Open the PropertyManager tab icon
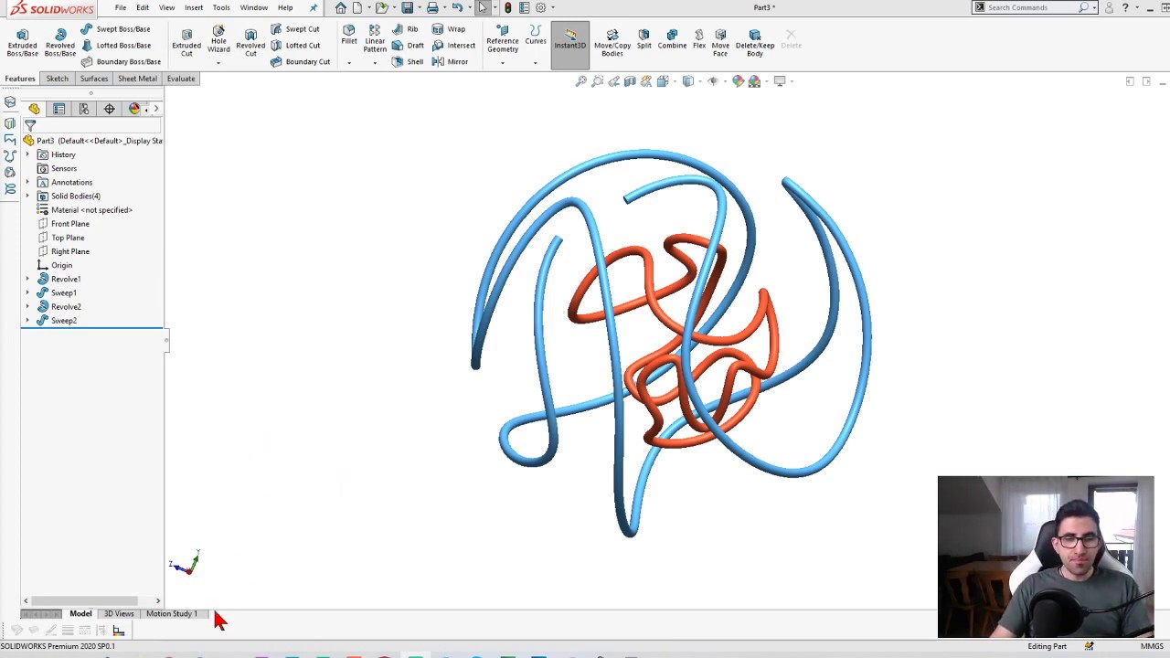The width and height of the screenshot is (1170, 658). coord(58,109)
